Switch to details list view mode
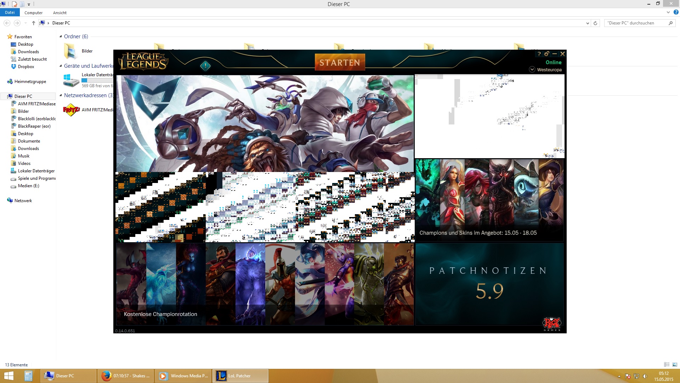The width and height of the screenshot is (680, 383). 667,365
